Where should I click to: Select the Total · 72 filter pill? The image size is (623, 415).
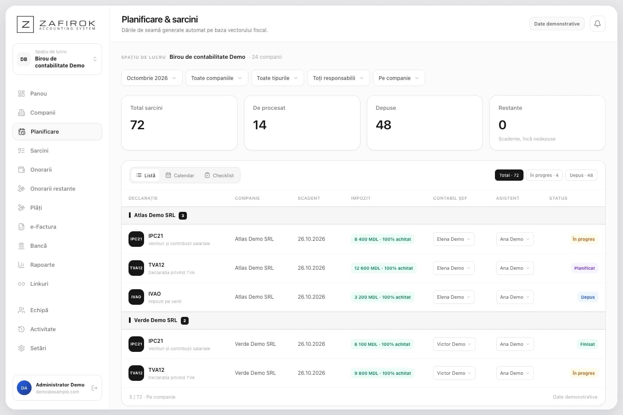(x=509, y=175)
